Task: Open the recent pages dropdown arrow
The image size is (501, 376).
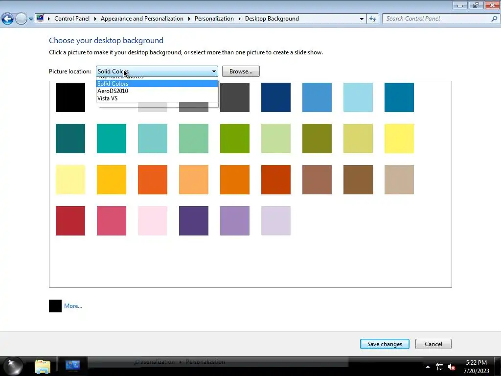Action: (x=31, y=19)
